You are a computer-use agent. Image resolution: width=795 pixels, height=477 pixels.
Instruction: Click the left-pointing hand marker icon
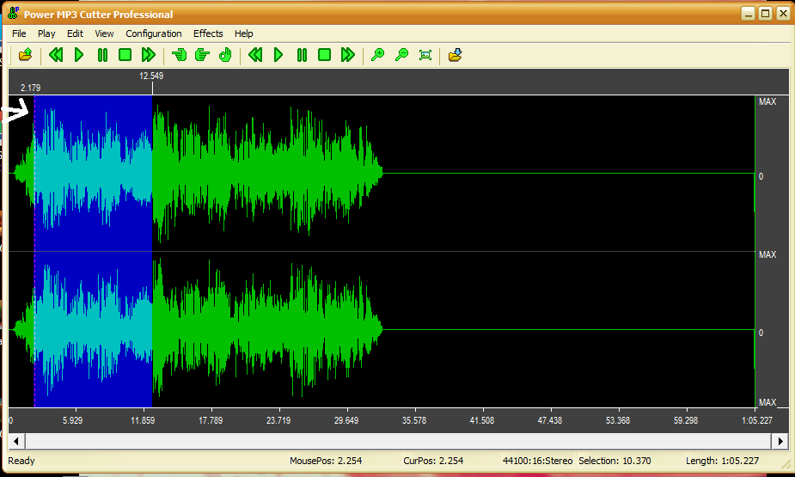pos(179,55)
